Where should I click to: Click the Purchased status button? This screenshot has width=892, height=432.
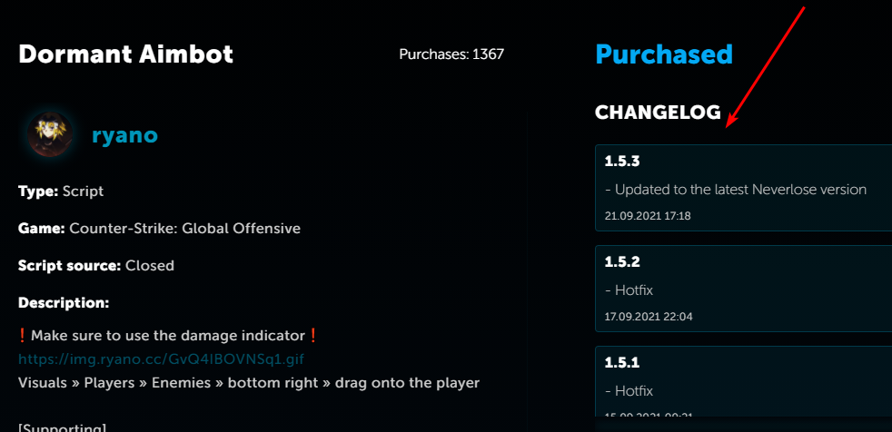[x=664, y=54]
